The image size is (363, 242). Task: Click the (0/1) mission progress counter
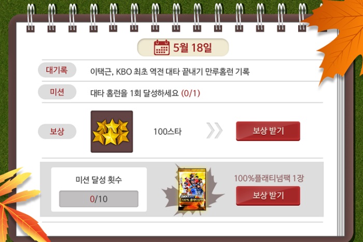(190, 93)
